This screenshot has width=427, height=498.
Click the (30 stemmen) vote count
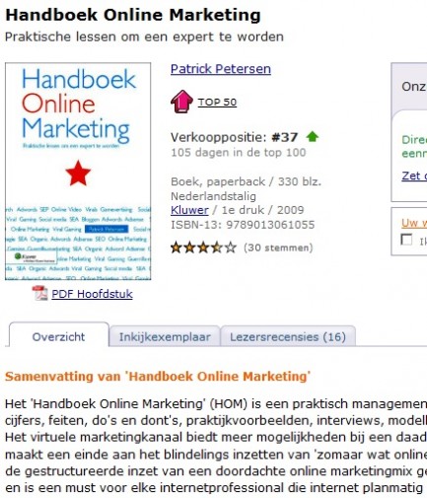[x=278, y=248]
